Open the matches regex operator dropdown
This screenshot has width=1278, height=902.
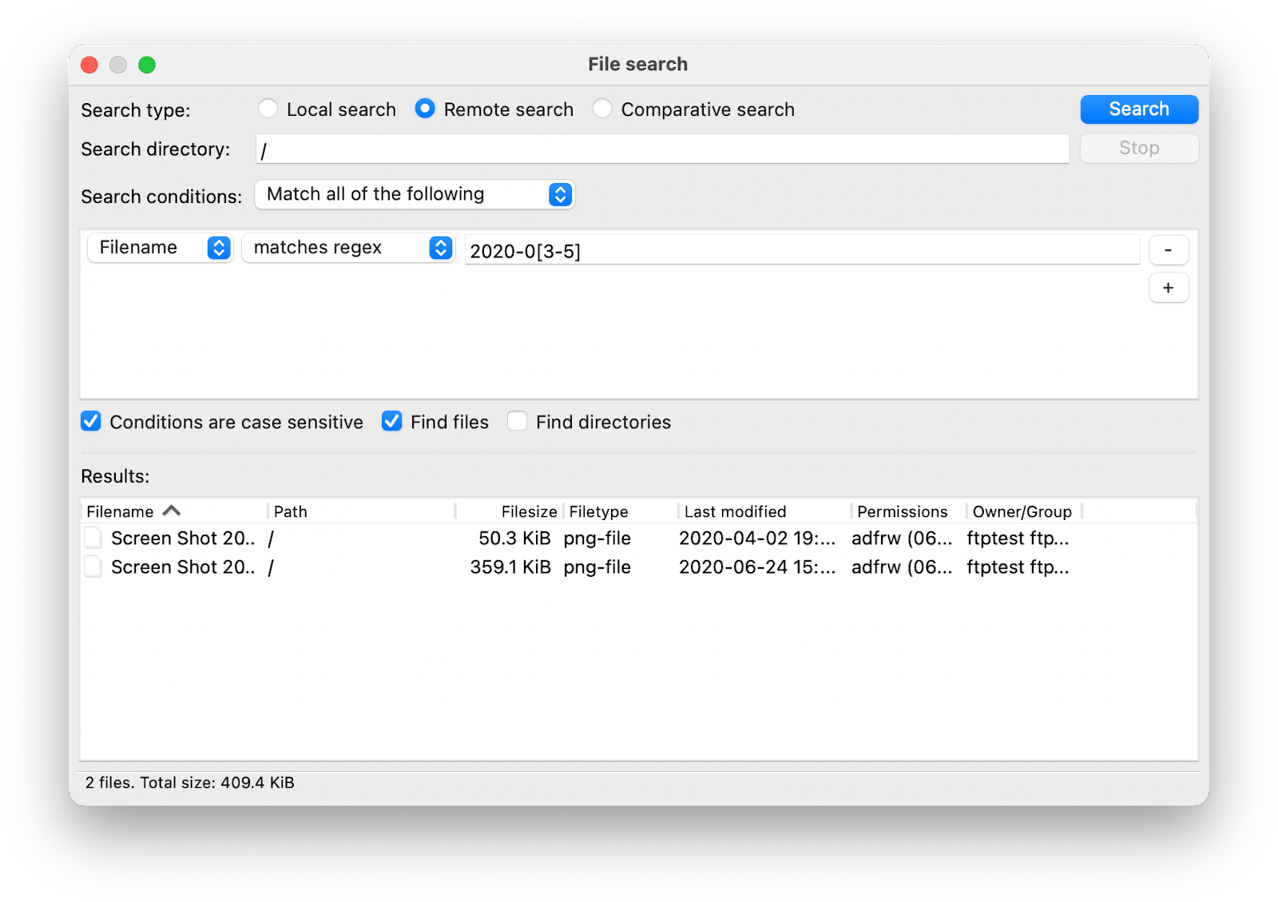pos(348,248)
